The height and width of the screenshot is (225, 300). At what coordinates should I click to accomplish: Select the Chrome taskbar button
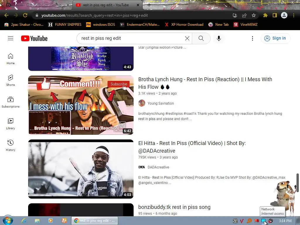pyautogui.click(x=95, y=221)
